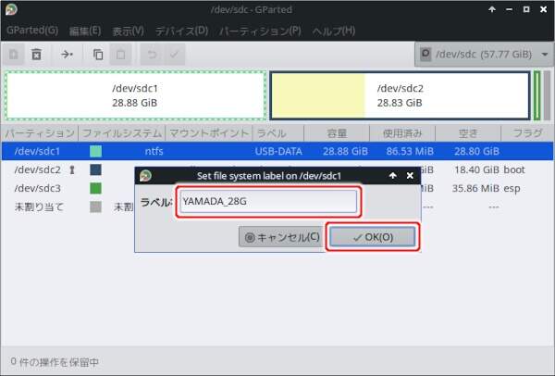Click the ラベル text field with YAMADA_28G
Screen dimensions: 555x376
pos(268,201)
